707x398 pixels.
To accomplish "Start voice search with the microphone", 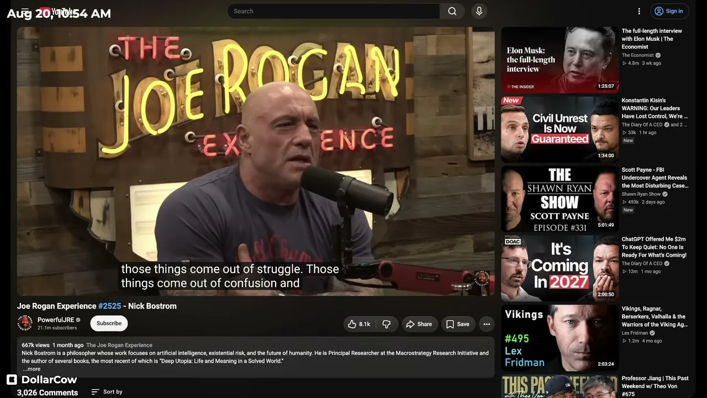I will point(479,11).
